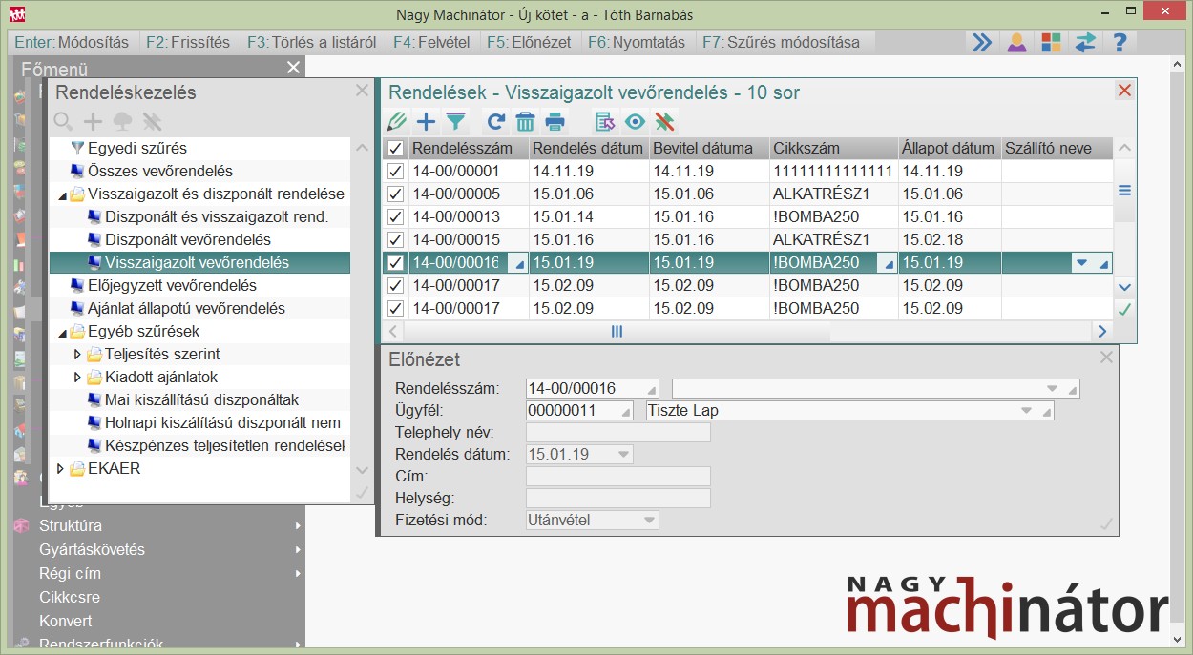Click the refresh icon in Rendelések toolbar

[x=495, y=121]
